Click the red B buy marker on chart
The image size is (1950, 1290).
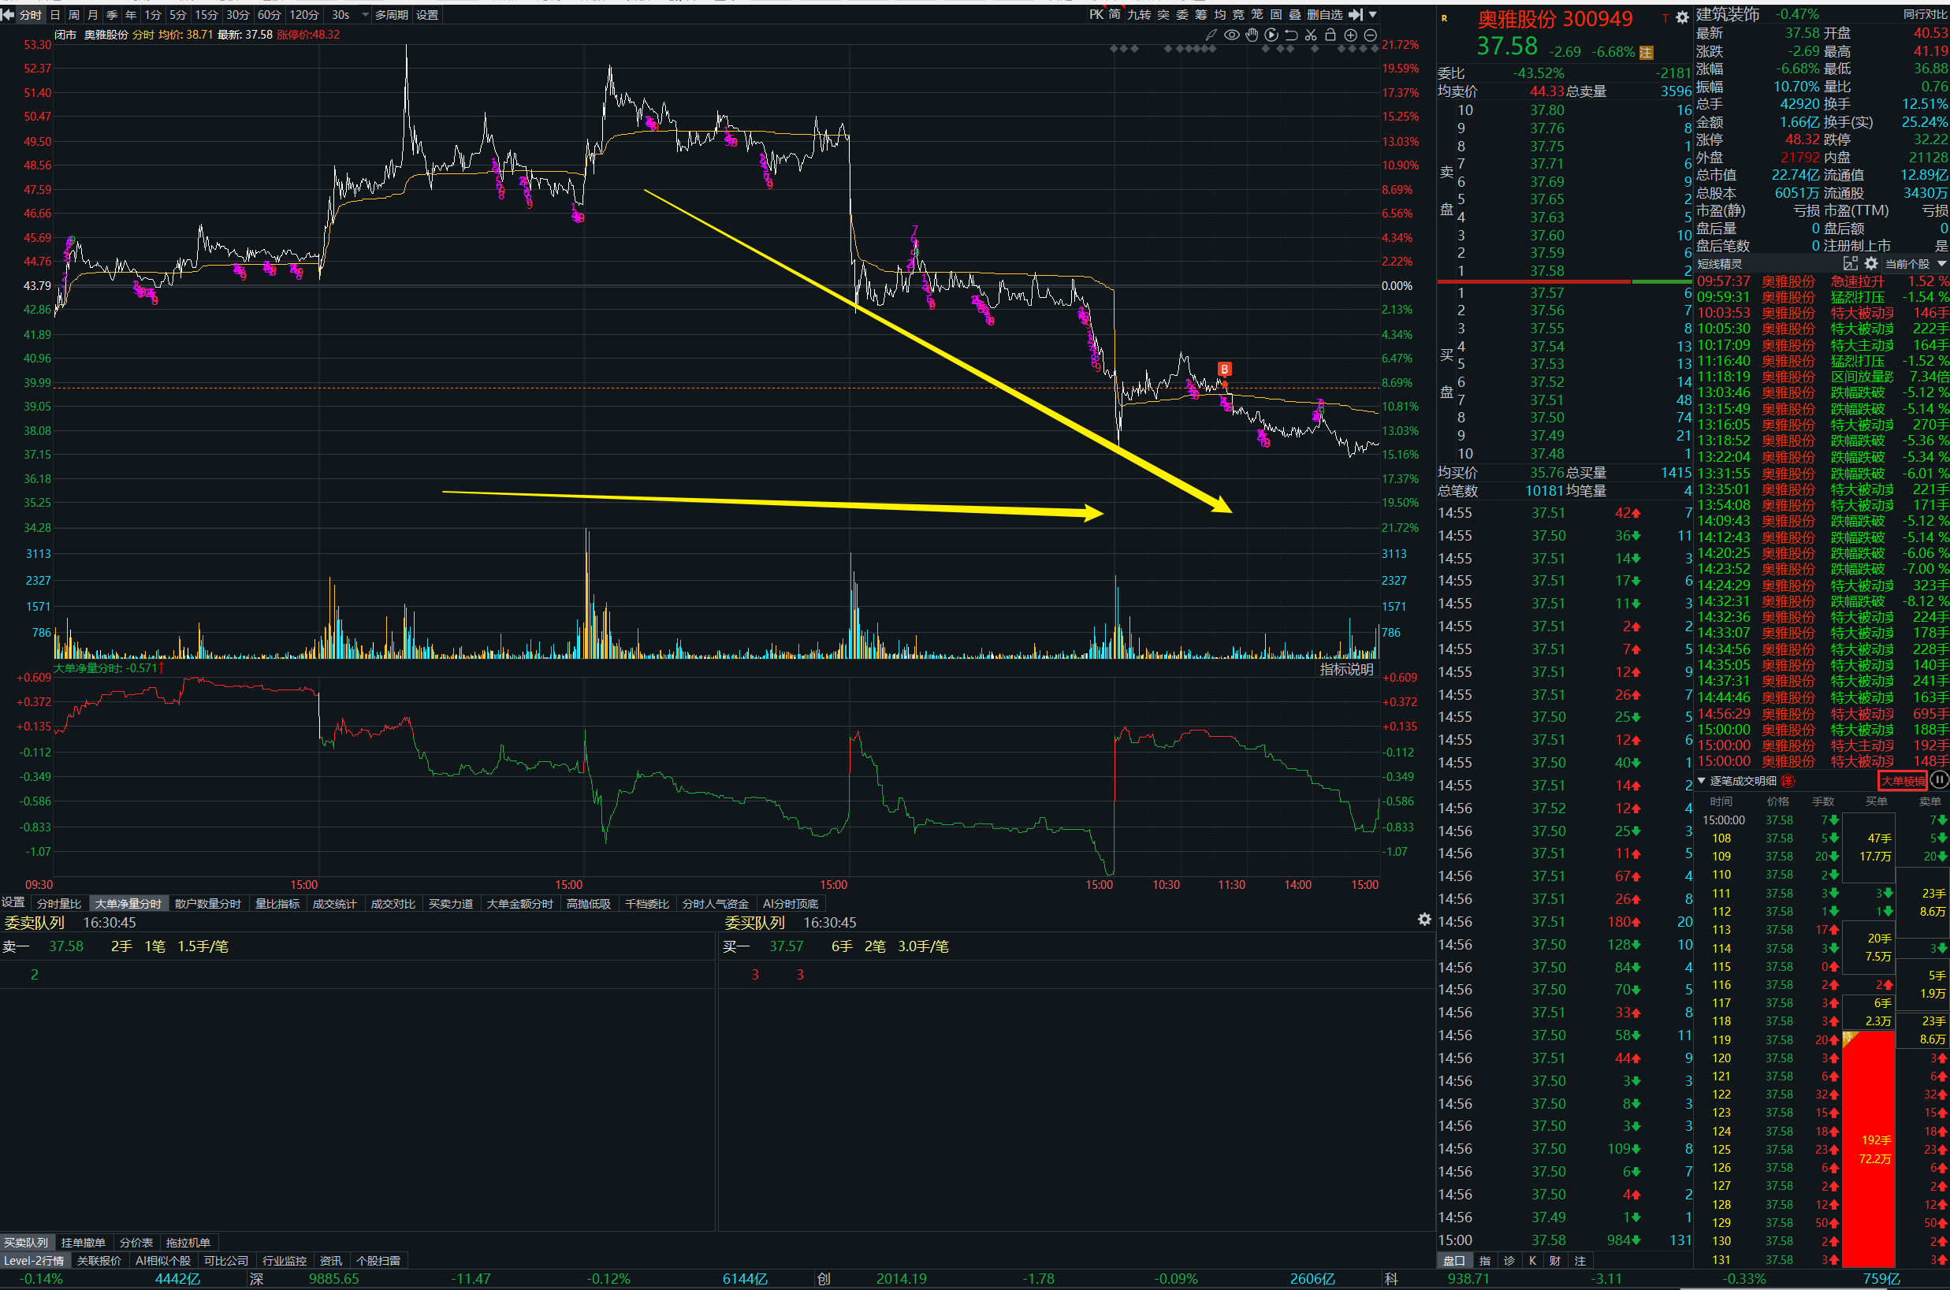1224,370
